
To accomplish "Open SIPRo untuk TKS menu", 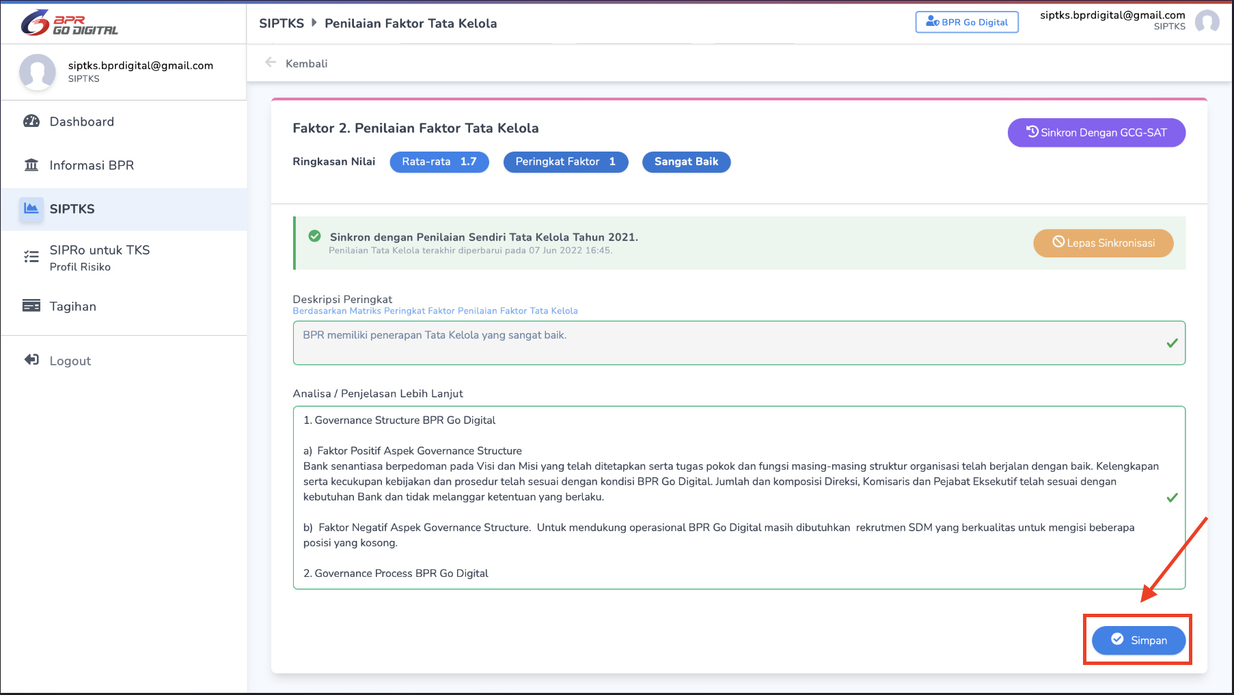I will point(124,257).
